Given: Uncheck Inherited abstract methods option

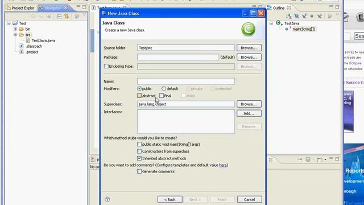Looking at the screenshot, I should (139, 158).
